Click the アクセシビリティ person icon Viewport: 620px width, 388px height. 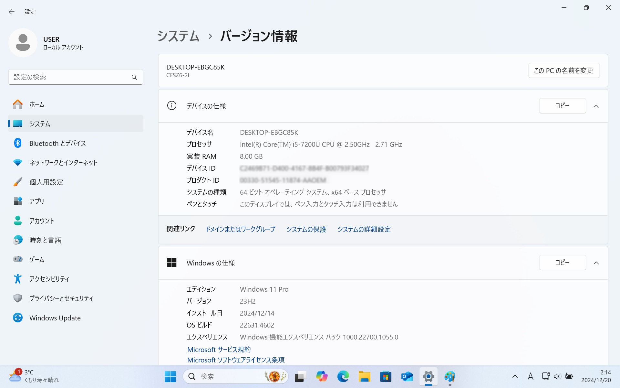pyautogui.click(x=18, y=279)
